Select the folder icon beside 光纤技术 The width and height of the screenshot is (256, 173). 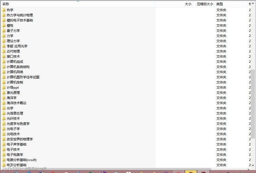tap(4, 118)
